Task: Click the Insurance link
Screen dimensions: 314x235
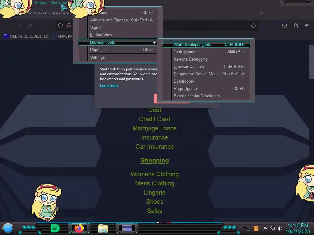Action: click(155, 137)
